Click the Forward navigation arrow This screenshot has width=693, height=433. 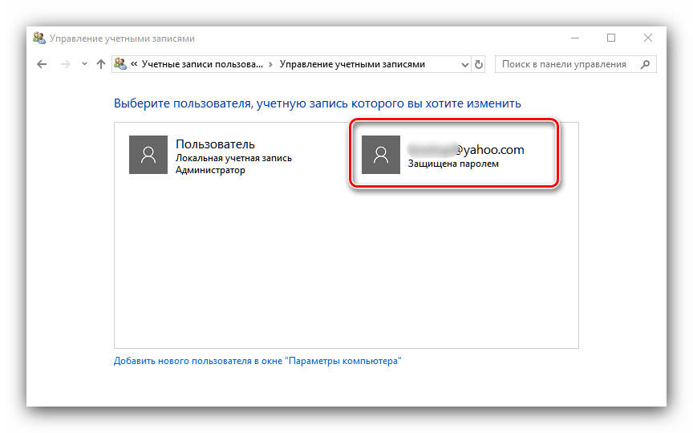point(65,65)
